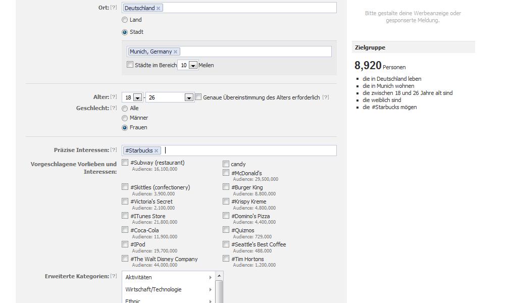Remove the Deutschland location tag
Viewport: 512px width, 303px height.
point(159,8)
